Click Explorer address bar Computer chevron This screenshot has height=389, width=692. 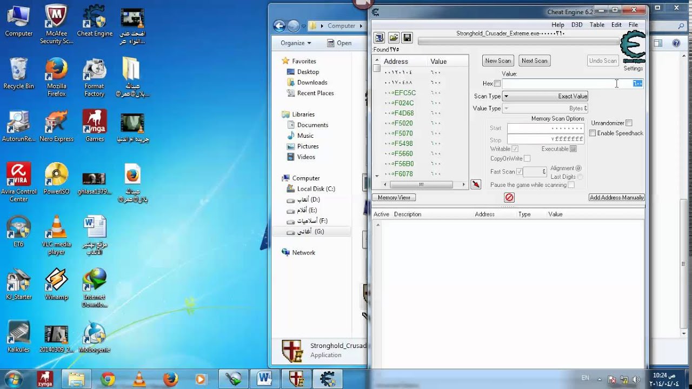point(360,26)
